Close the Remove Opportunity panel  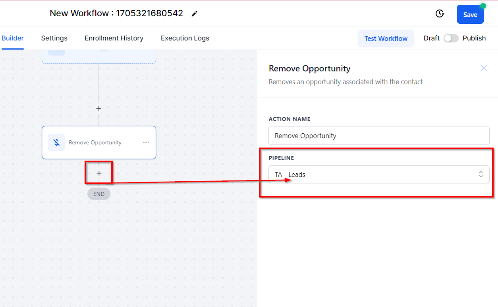pos(483,68)
